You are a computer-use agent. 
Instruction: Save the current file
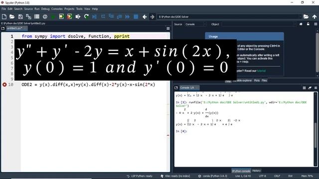pos(20,16)
